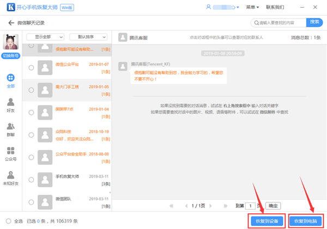
Task: Click the profile avatar photo
Action: pos(11,42)
